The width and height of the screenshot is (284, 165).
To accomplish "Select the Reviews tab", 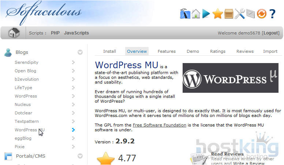I will (x=245, y=51).
